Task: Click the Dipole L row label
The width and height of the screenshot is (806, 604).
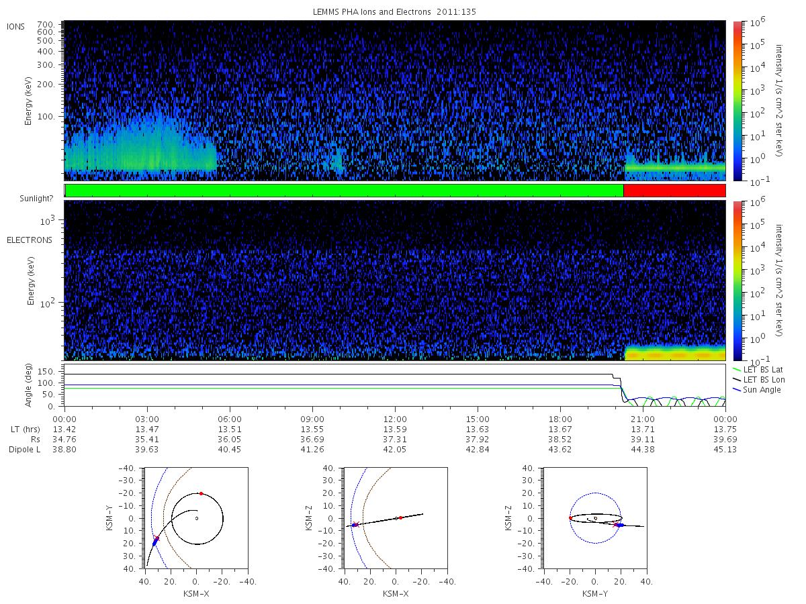Action: click(x=24, y=450)
